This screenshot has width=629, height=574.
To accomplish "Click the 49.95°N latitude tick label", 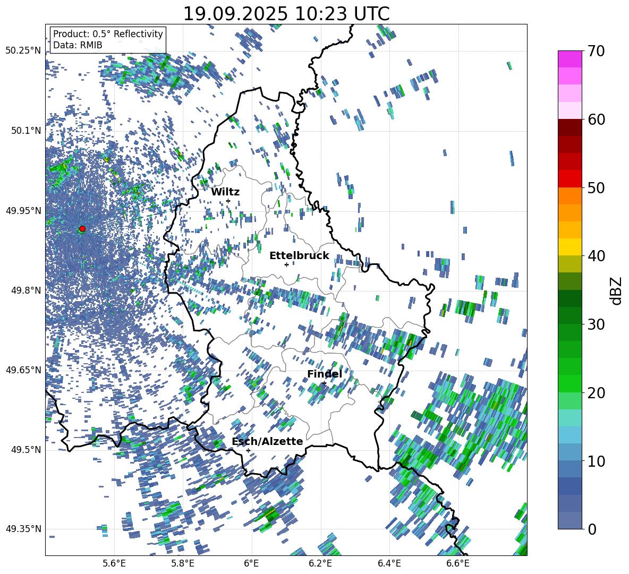I will pos(23,210).
